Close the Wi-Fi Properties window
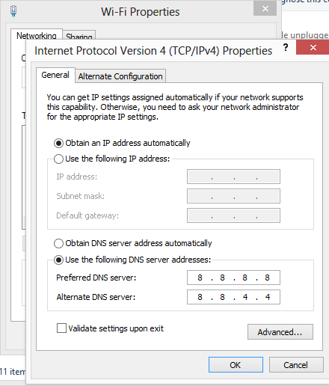The width and height of the screenshot is (329, 386). tap(265, 9)
